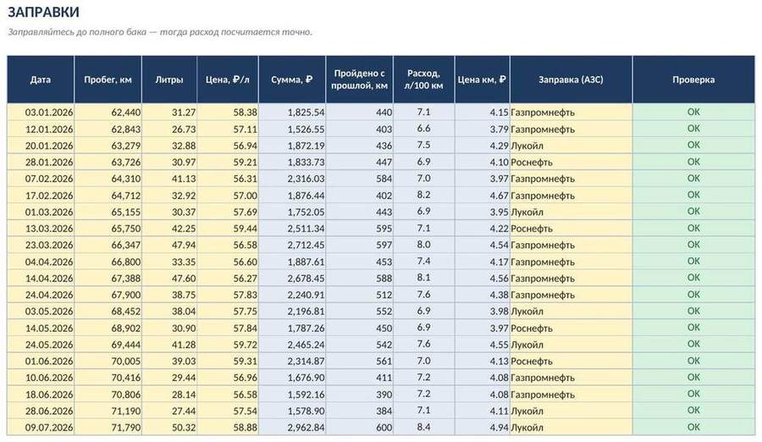This screenshot has height=442, width=762.
Task: Select price cell 58.88
Action: point(228,428)
